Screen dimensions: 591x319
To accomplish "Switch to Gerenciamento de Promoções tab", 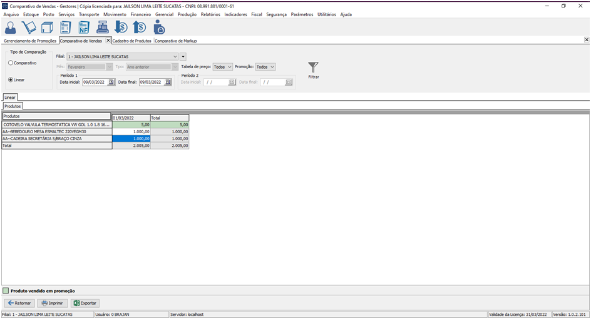I will (x=30, y=41).
